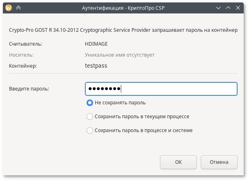Click the 'Введите пароль:' label
This screenshot has width=249, height=181.
[29, 89]
